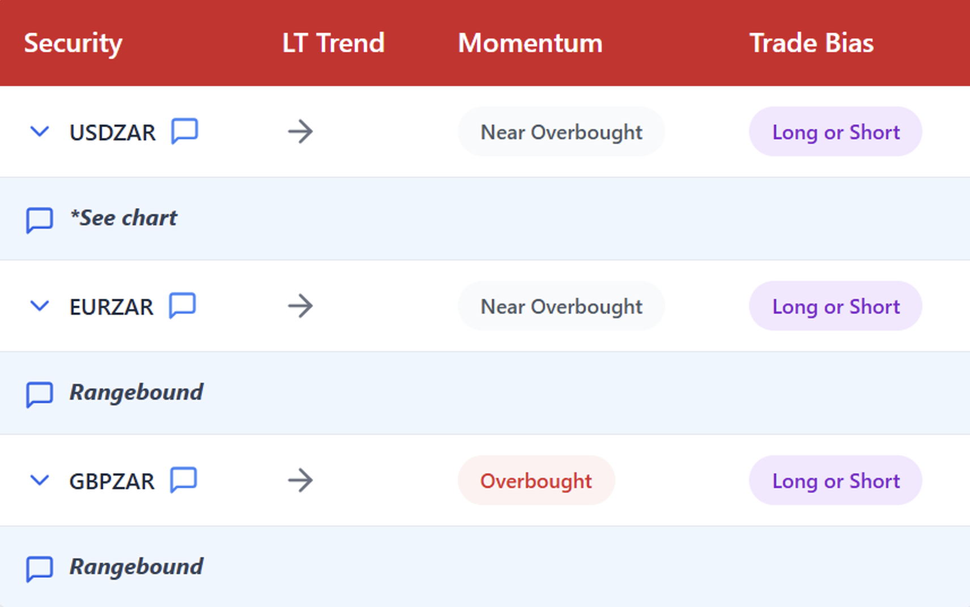This screenshot has width=970, height=607.
Task: Collapse the EURZAR row chevron
Action: tap(40, 306)
